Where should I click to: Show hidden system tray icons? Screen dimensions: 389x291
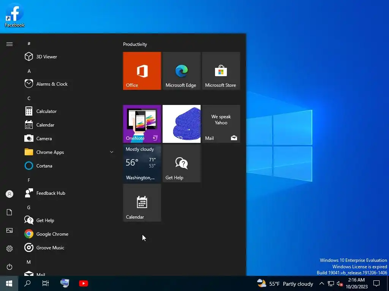[321, 283]
